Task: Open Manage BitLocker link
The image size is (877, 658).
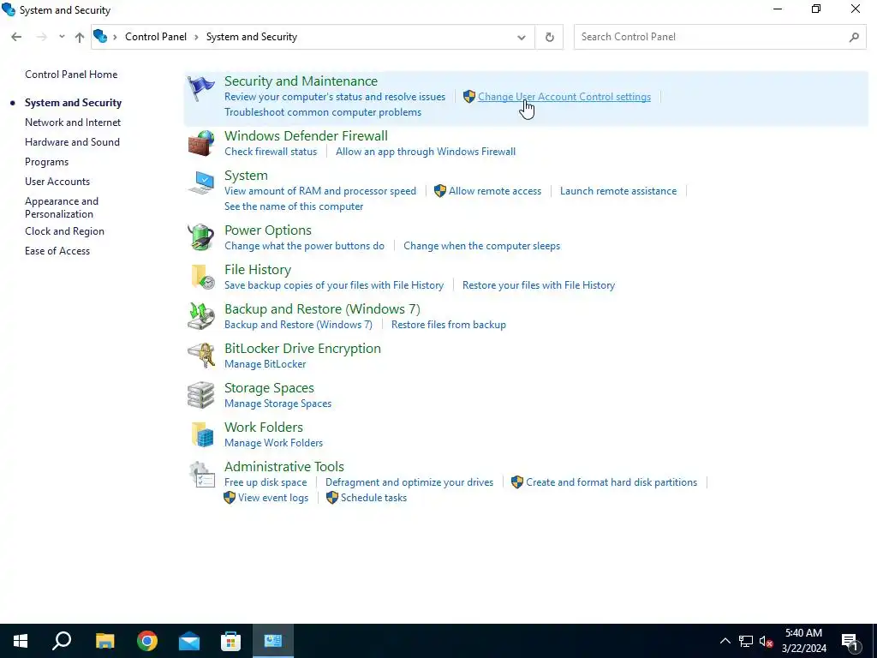Action: [265, 364]
